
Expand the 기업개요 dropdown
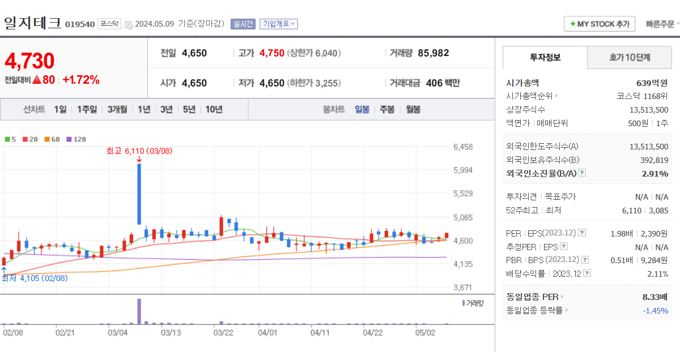coord(279,24)
